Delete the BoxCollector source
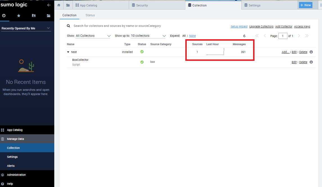The image size is (322, 187). click(303, 62)
